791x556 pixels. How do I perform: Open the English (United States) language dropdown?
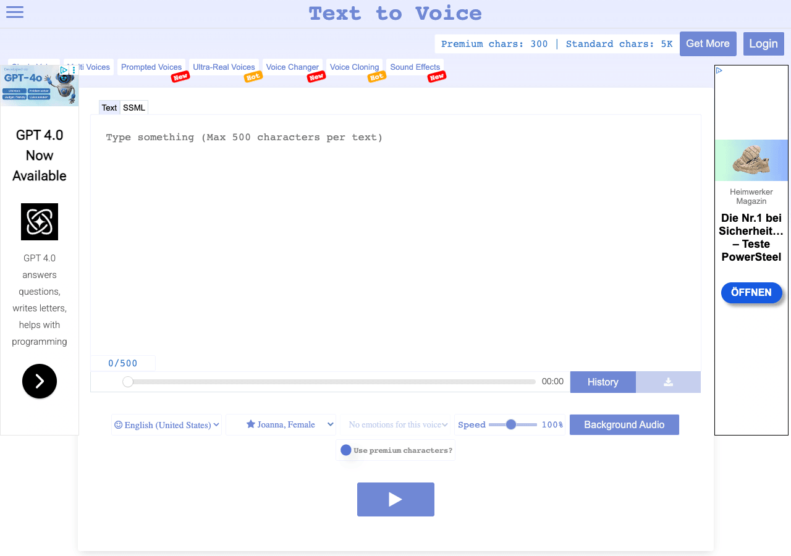[167, 425]
